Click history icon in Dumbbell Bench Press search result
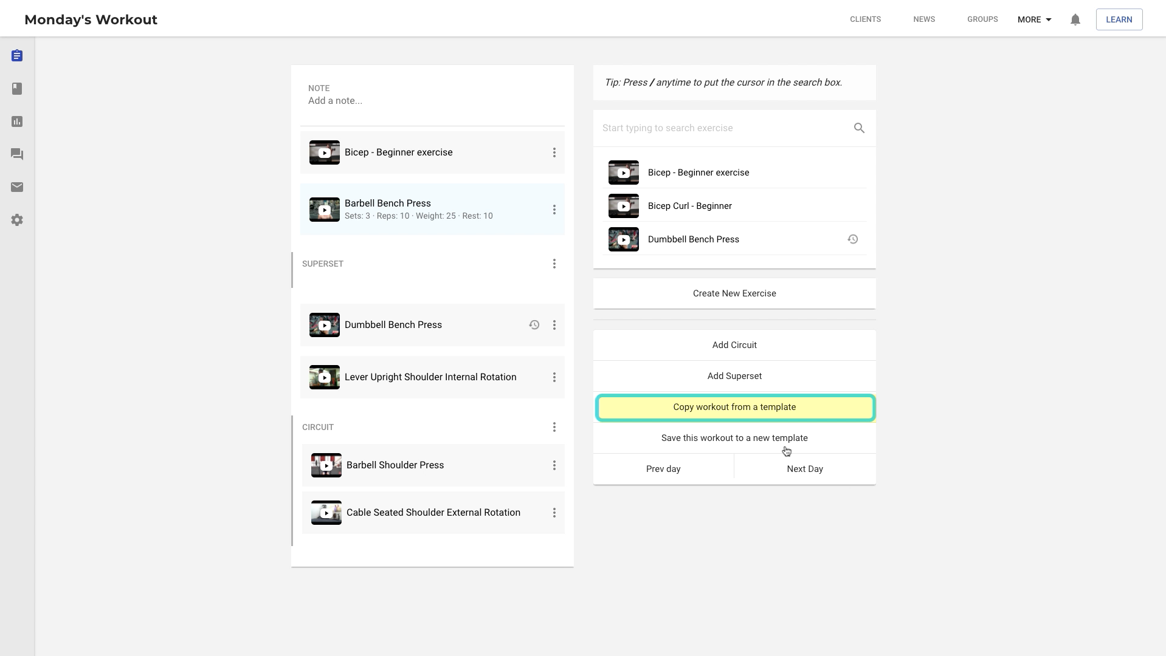Image resolution: width=1166 pixels, height=656 pixels. tap(852, 239)
